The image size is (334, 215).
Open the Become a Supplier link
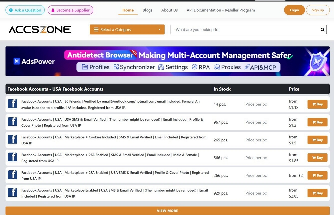70,10
